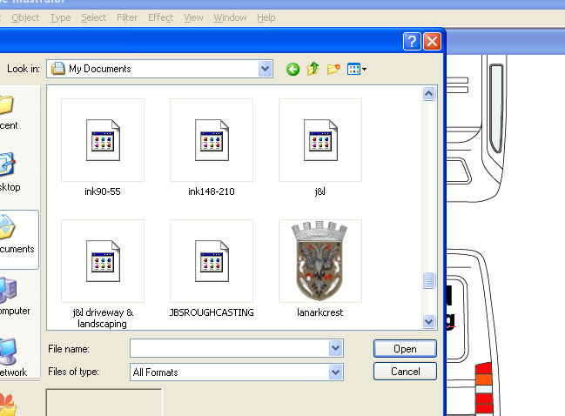Click the dialog Help question-mark button

tap(412, 42)
